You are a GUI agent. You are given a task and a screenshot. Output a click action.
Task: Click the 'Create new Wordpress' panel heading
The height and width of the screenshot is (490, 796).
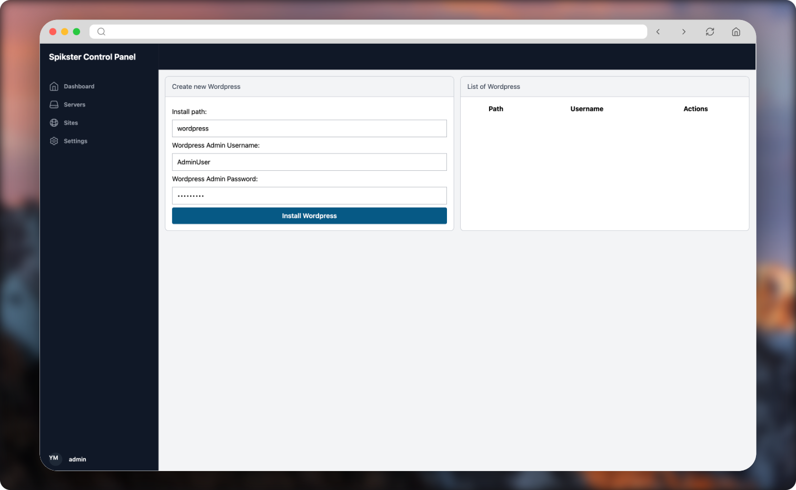(x=206, y=87)
